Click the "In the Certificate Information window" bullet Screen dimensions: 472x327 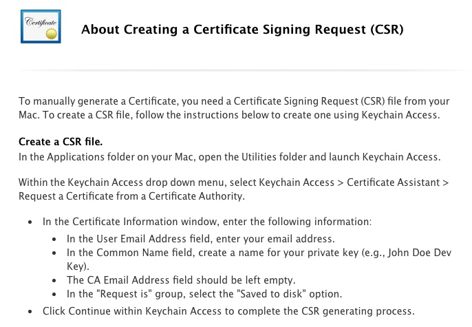click(x=206, y=222)
